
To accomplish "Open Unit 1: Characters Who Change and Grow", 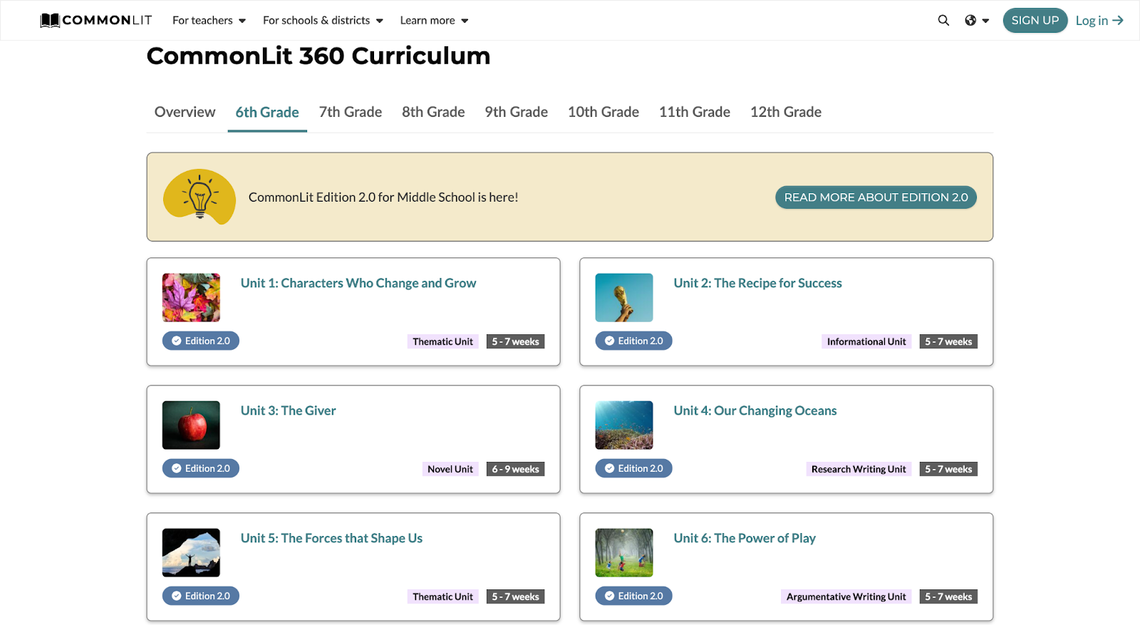I will point(358,283).
